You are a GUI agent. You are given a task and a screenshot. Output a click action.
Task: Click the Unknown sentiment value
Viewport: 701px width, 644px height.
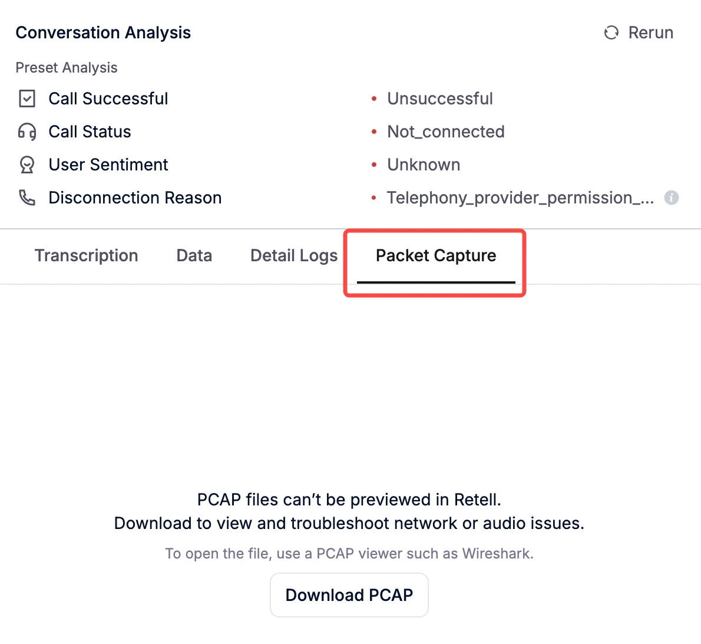tap(424, 165)
